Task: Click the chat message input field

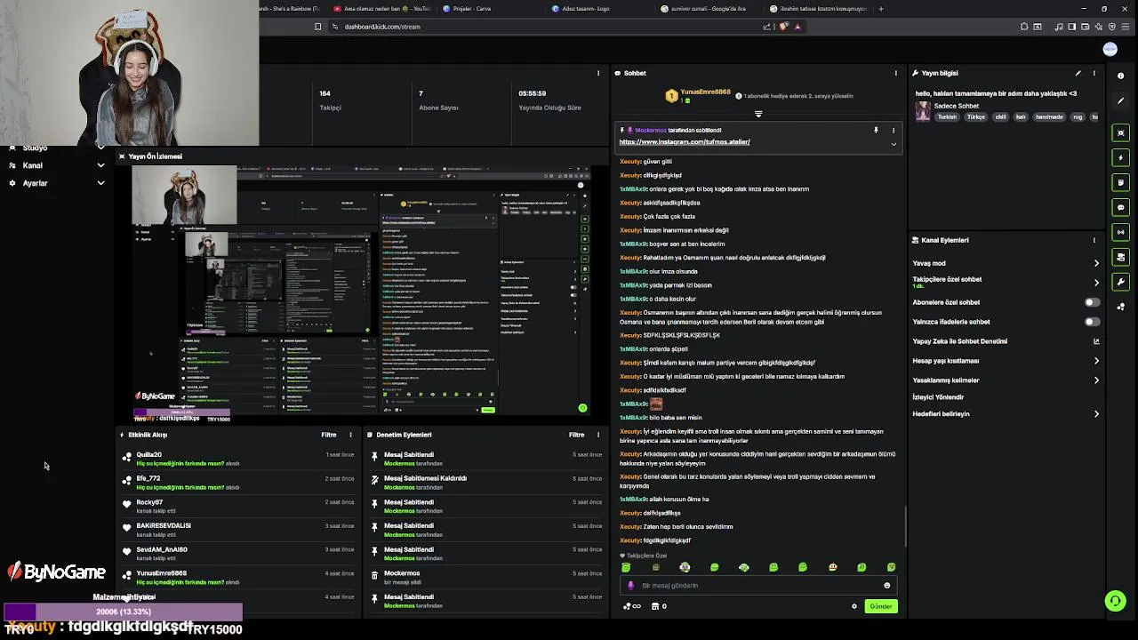Action: 760,586
